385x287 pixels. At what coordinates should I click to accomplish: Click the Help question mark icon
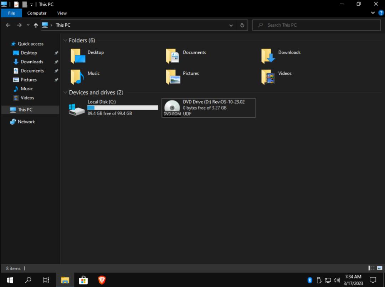point(381,13)
